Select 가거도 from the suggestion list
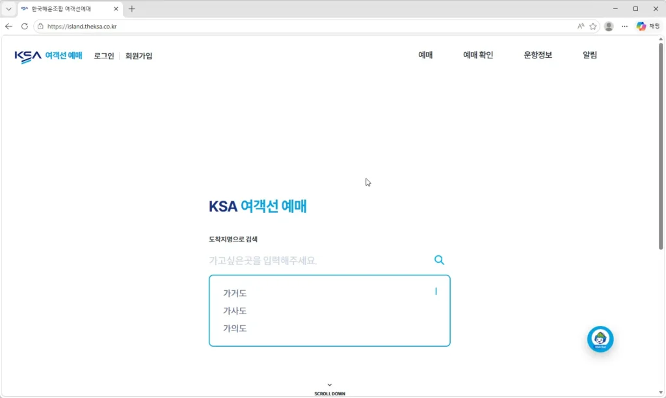Viewport: 666px width, 398px height. [235, 293]
